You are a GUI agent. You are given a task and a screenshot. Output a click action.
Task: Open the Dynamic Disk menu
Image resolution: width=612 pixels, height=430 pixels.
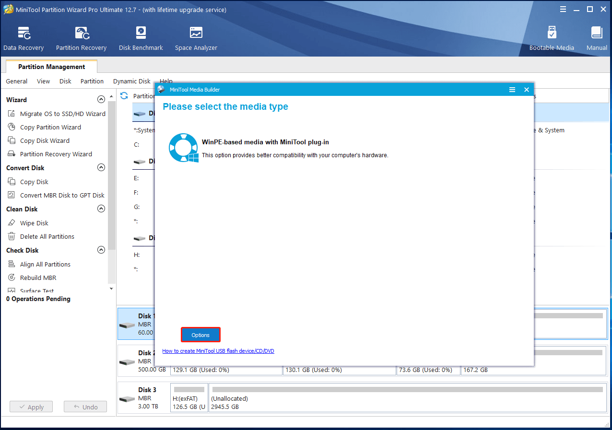click(x=131, y=81)
